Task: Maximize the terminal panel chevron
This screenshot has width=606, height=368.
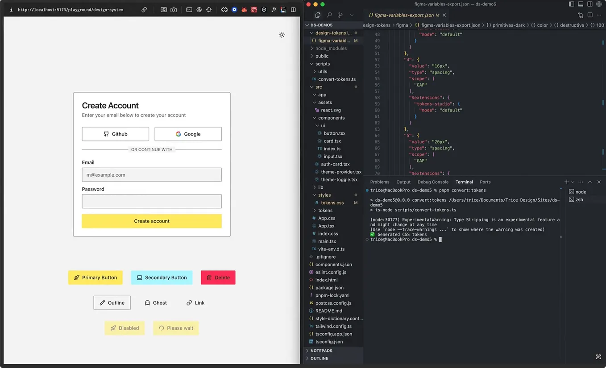Action: 590,182
